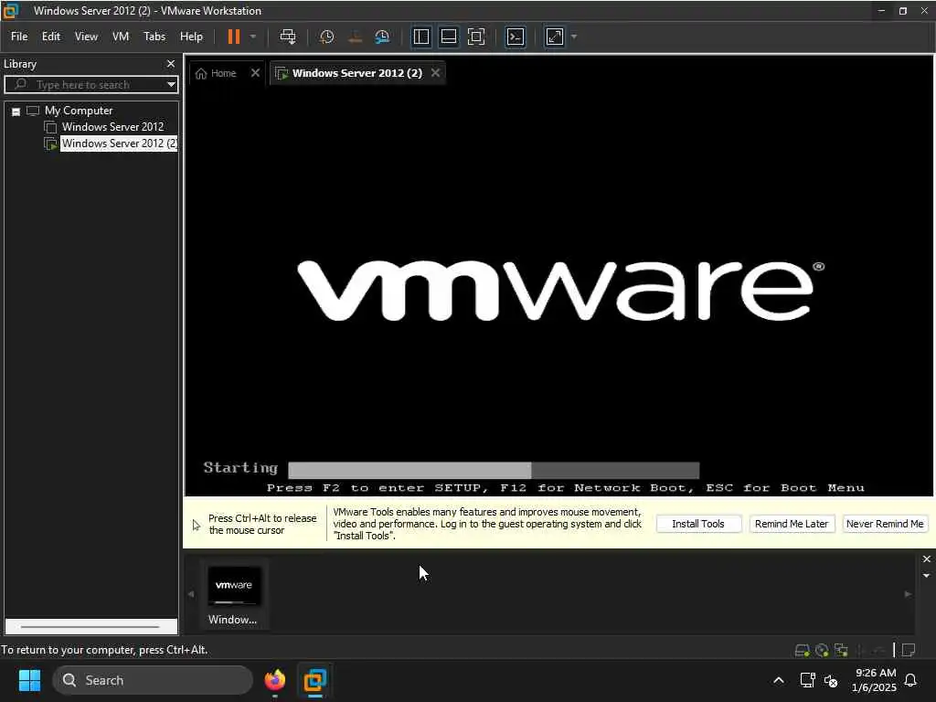Click the library horizontal scrollbar
Image resolution: width=936 pixels, height=702 pixels.
tap(90, 627)
